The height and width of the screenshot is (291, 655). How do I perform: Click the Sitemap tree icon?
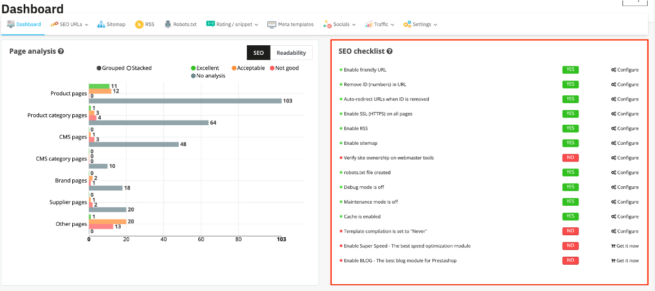pyautogui.click(x=101, y=24)
